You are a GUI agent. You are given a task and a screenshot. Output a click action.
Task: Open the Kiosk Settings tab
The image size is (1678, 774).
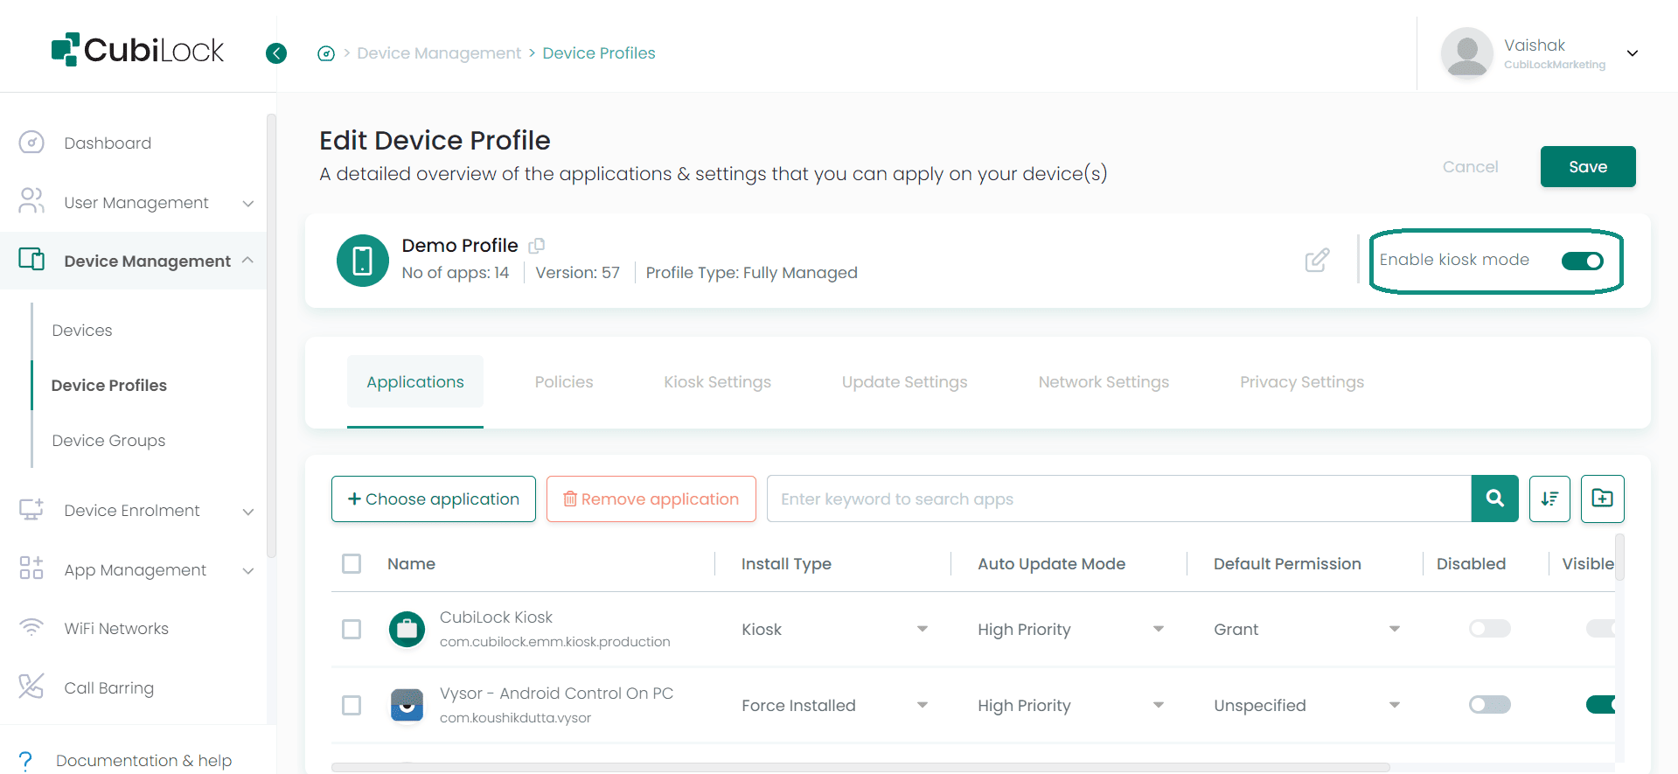pyautogui.click(x=717, y=382)
